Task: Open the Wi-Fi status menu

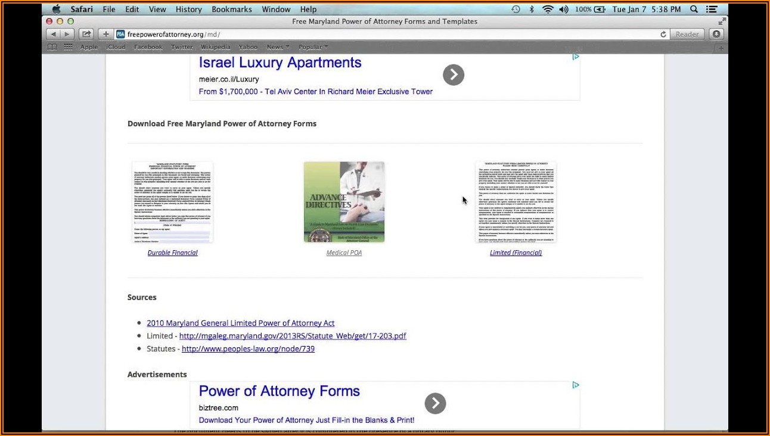Action: 548,10
